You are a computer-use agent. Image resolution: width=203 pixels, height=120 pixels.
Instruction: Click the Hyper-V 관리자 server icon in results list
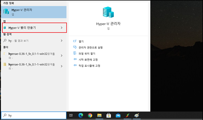pyautogui.click(x=6, y=11)
